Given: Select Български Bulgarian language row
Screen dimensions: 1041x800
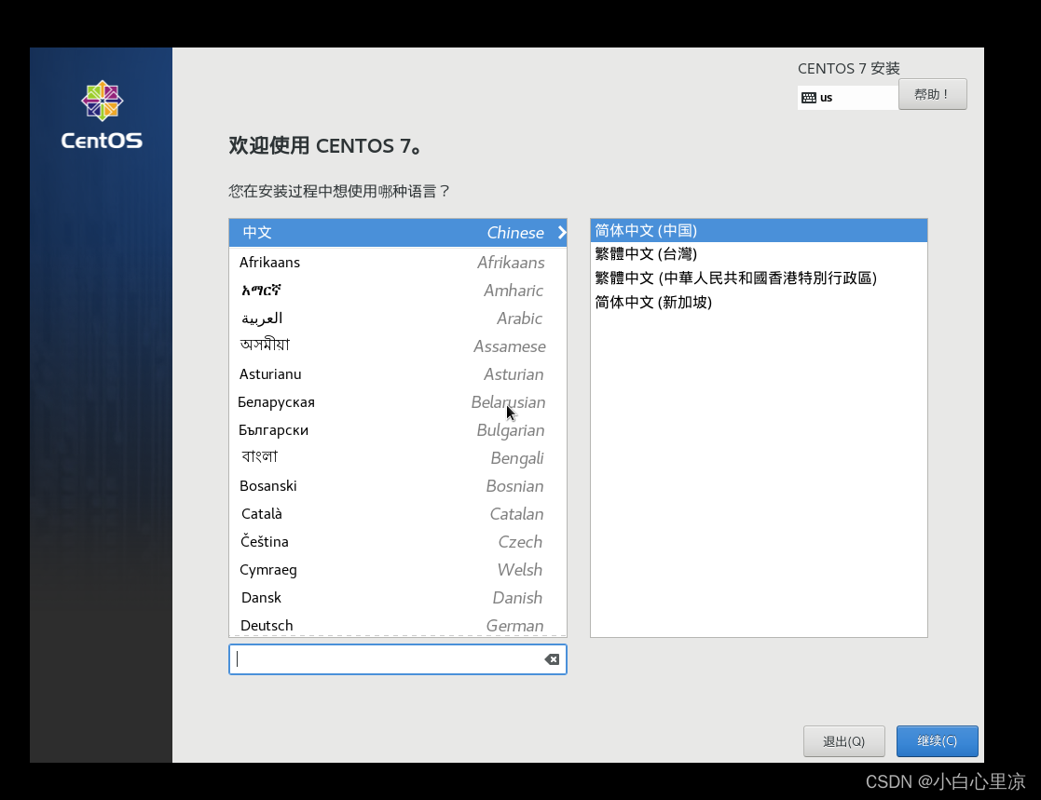Looking at the screenshot, I should pyautogui.click(x=398, y=430).
